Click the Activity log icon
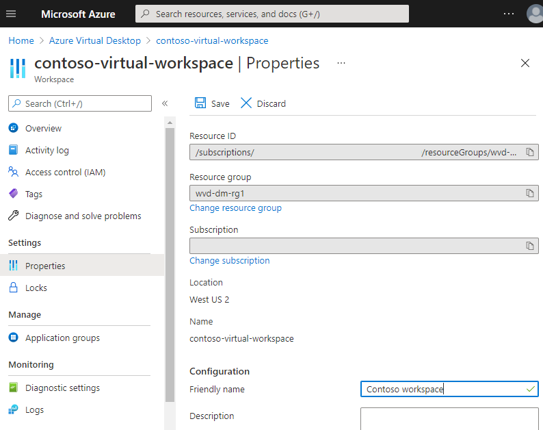The width and height of the screenshot is (543, 430). point(13,150)
